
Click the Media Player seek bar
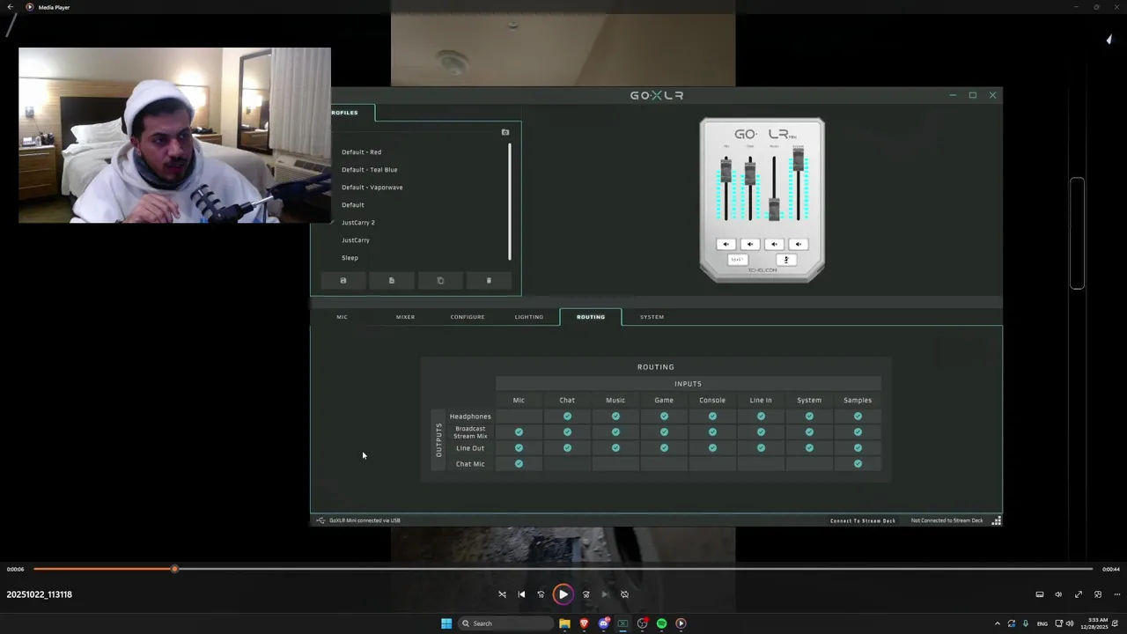point(563,569)
